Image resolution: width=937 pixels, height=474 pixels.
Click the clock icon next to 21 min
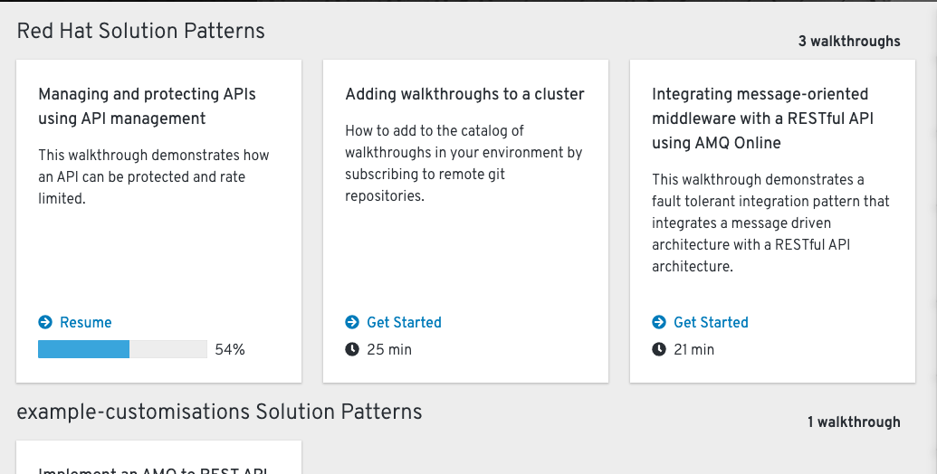(659, 349)
